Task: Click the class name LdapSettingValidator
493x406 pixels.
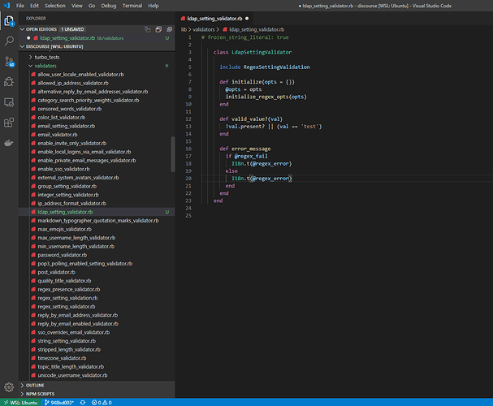Action: 262,52
